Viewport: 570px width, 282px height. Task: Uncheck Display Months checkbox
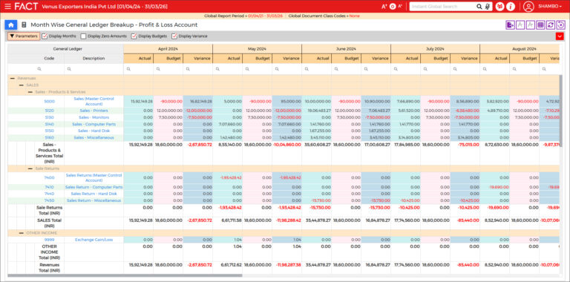(45, 36)
